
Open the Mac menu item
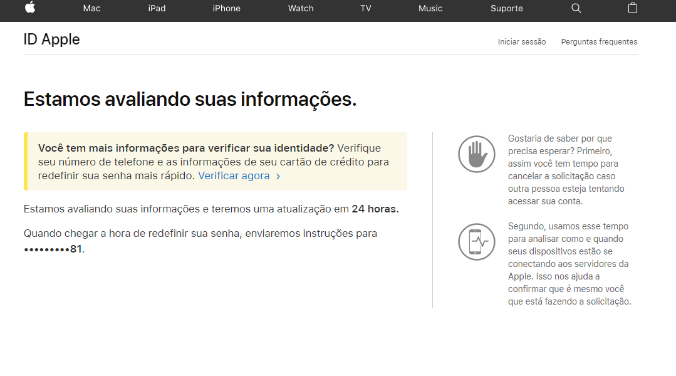pyautogui.click(x=91, y=8)
